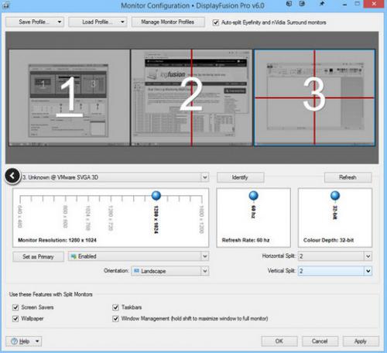Click the Refresh Rate slider handle

pyautogui.click(x=253, y=196)
